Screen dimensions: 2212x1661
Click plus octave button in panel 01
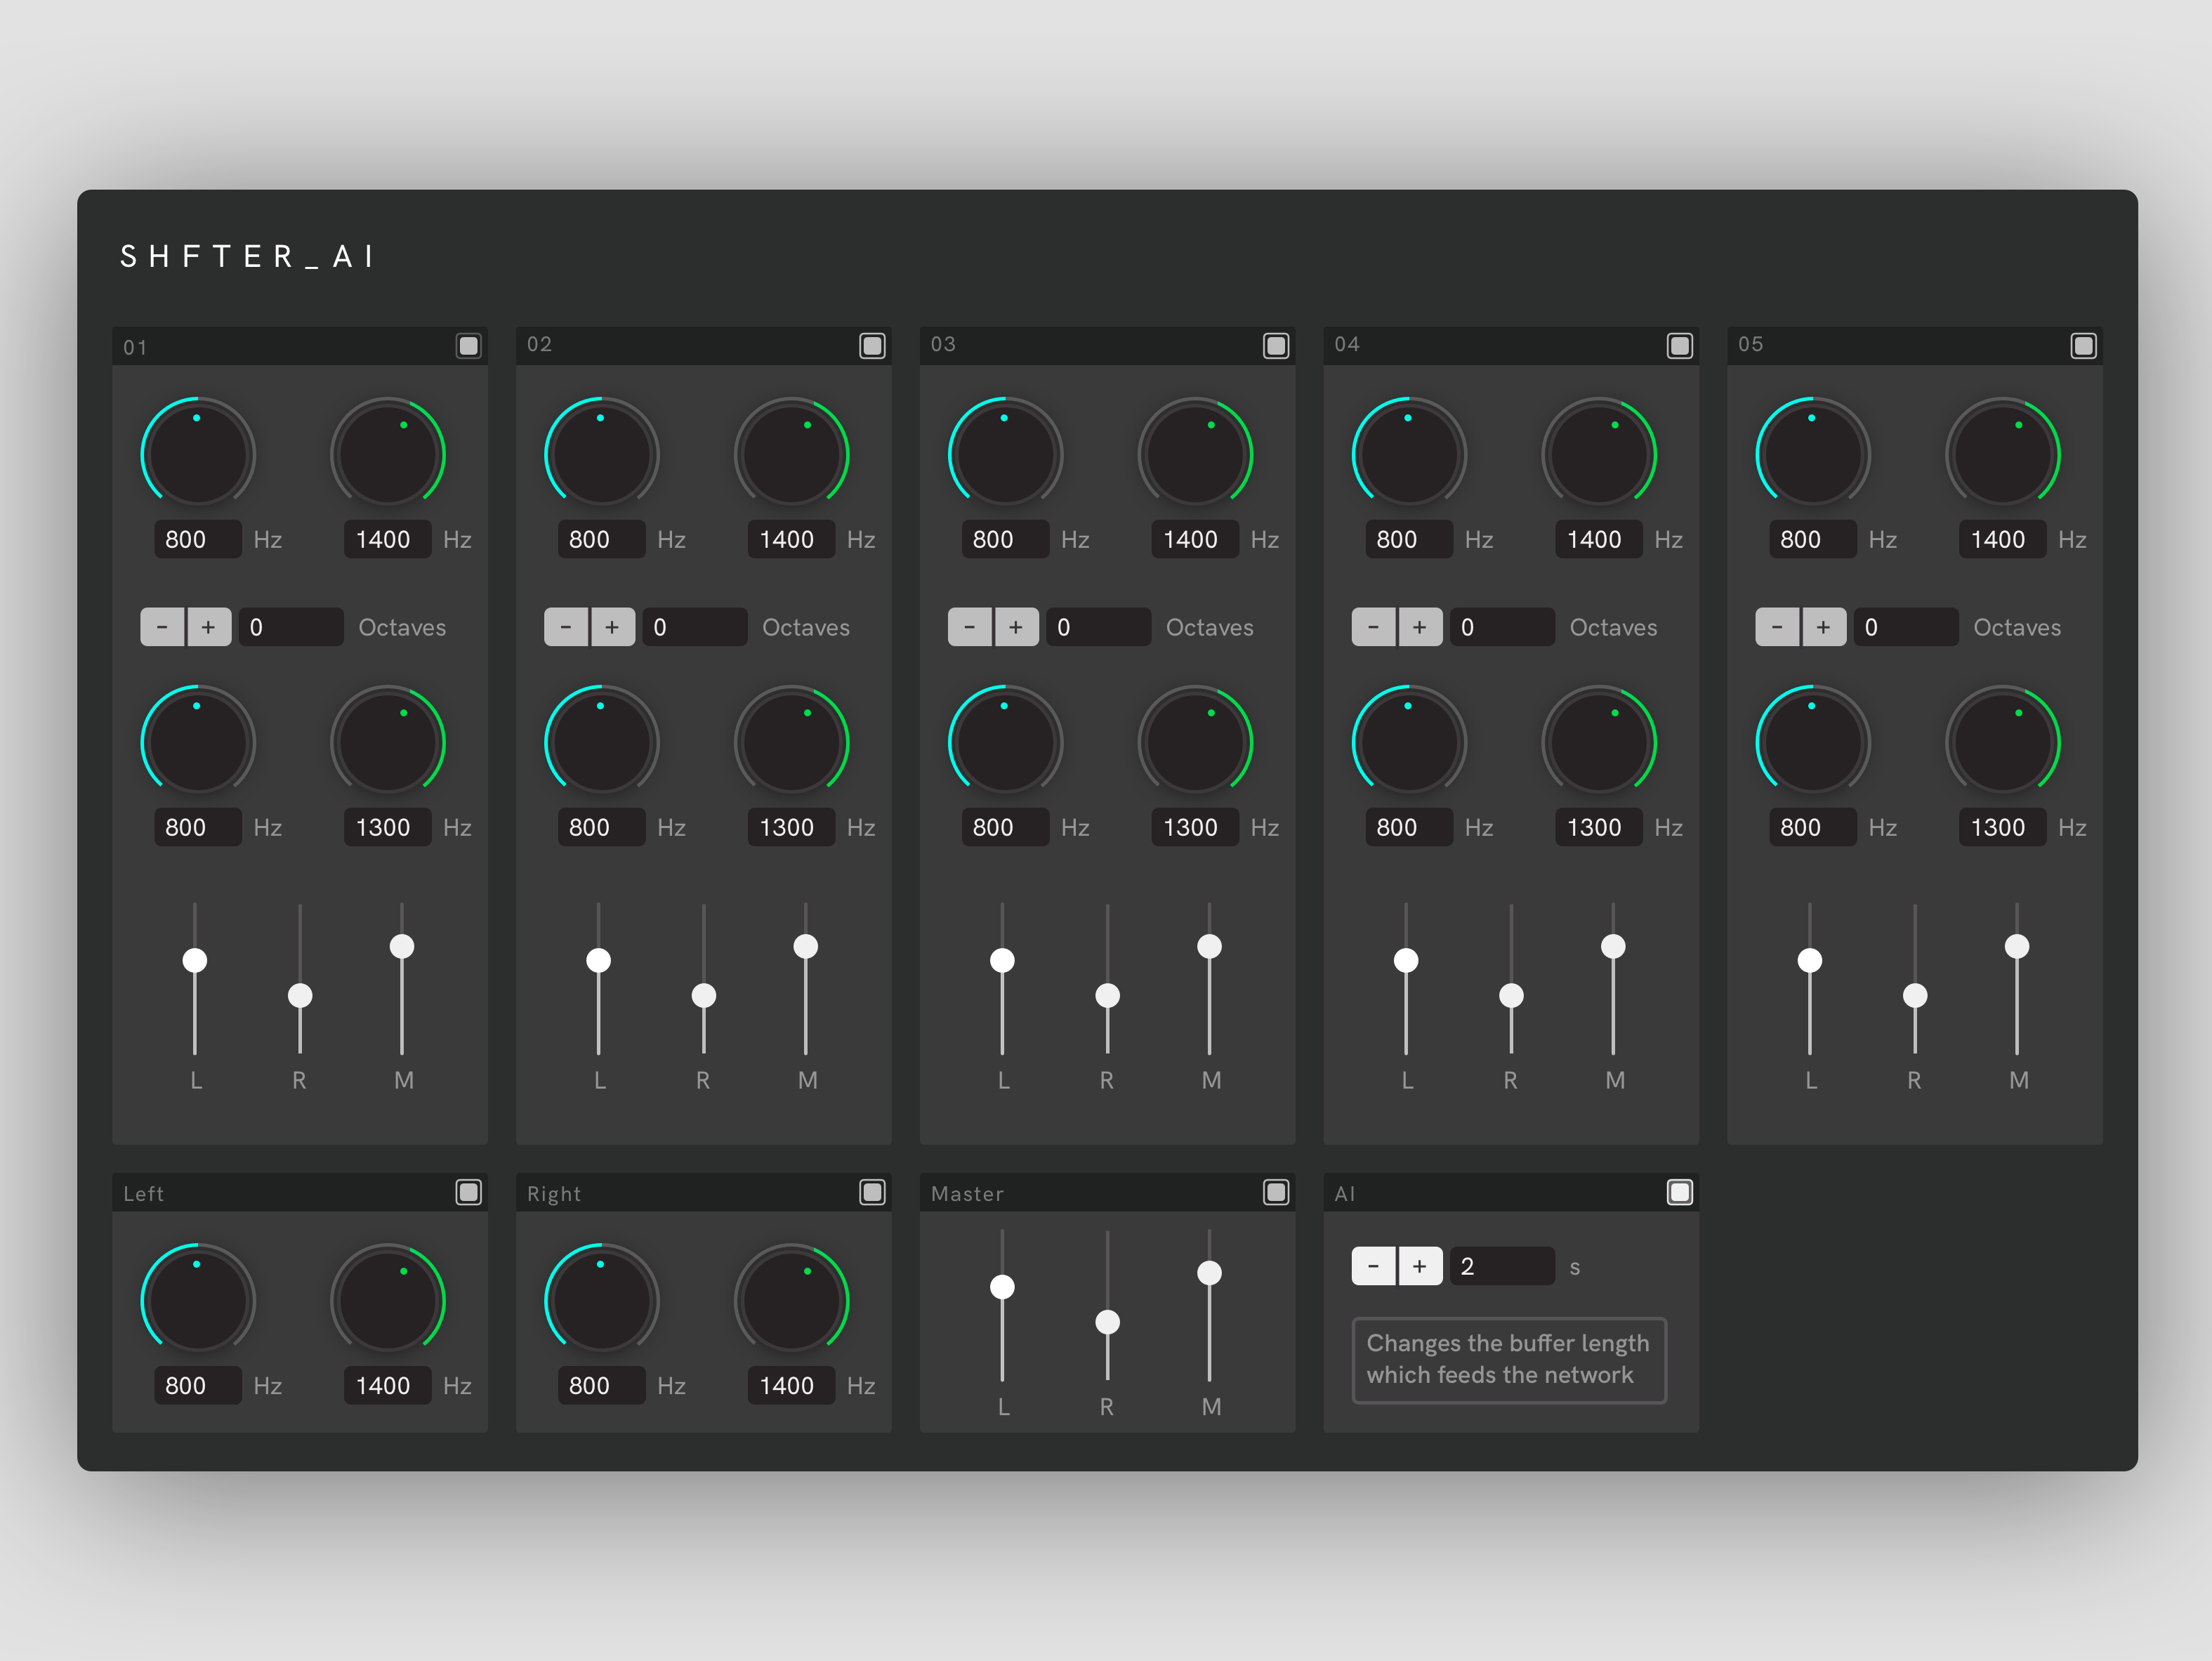(209, 627)
